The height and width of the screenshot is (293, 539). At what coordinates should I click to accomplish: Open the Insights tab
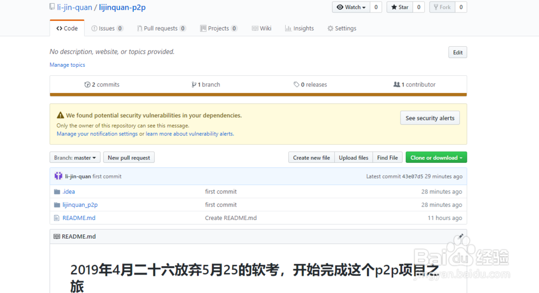pyautogui.click(x=299, y=28)
